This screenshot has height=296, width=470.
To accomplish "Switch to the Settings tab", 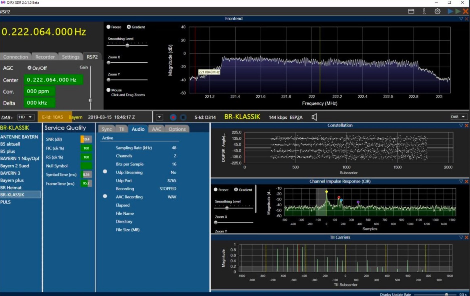I will [x=71, y=57].
